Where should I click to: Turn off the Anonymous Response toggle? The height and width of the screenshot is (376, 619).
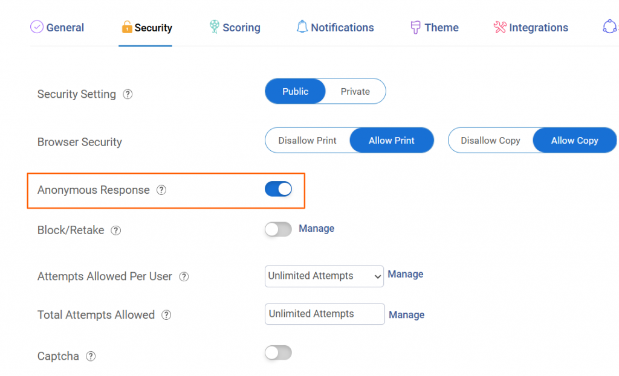(x=278, y=188)
